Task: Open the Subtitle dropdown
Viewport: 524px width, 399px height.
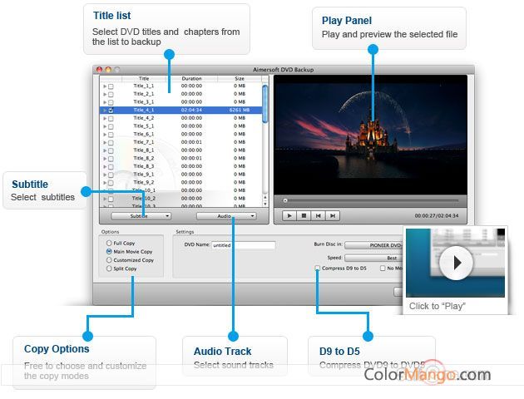Action: (141, 215)
